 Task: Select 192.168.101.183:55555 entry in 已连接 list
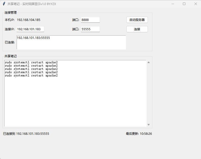[x=33, y=38]
